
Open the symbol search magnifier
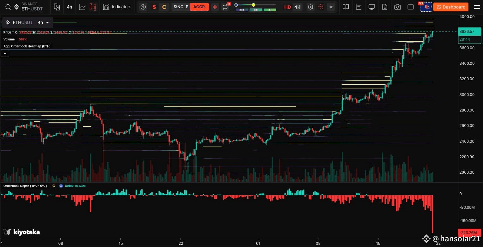tap(8, 7)
